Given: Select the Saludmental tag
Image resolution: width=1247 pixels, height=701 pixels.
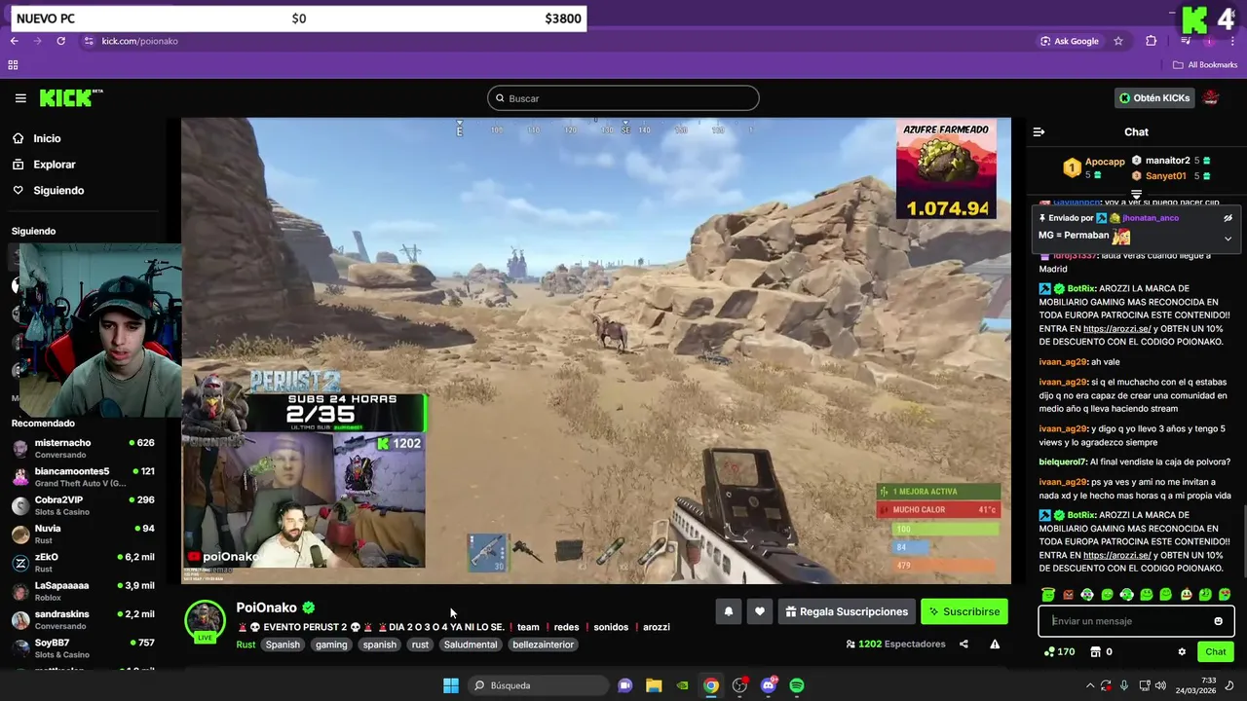Looking at the screenshot, I should click(471, 645).
